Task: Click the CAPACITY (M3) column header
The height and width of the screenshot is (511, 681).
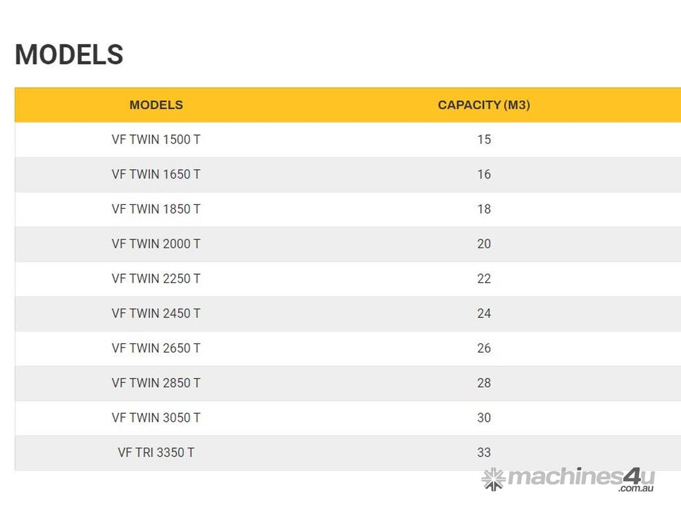Action: pyautogui.click(x=483, y=105)
